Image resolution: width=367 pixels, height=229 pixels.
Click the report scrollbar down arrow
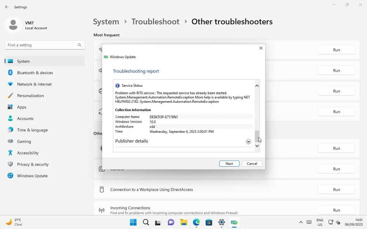point(257,146)
